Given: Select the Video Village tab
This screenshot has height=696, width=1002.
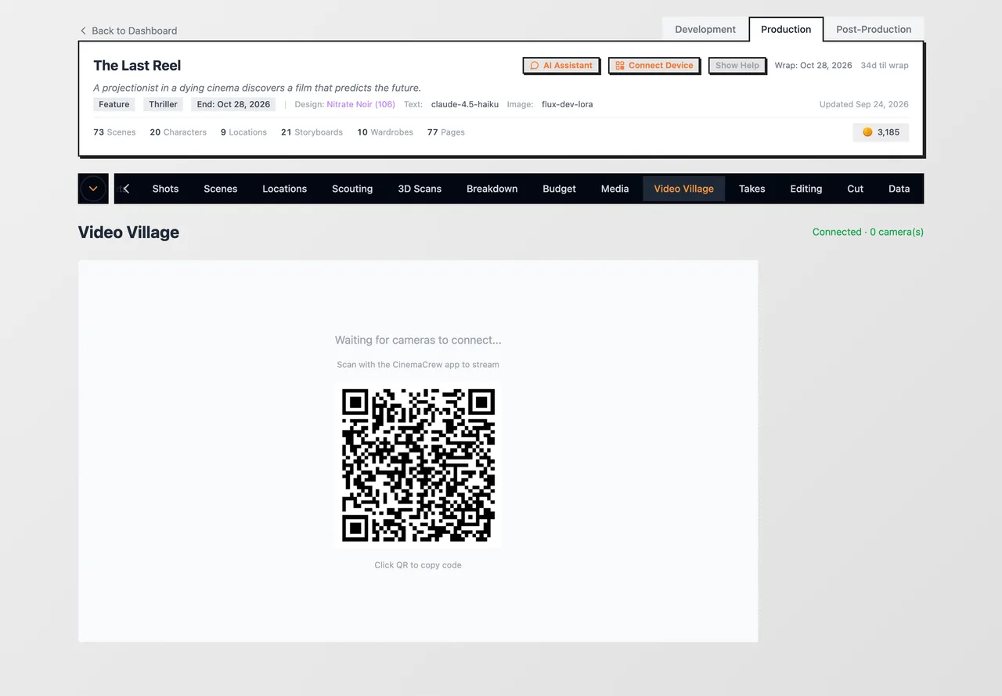Looking at the screenshot, I should coord(684,189).
